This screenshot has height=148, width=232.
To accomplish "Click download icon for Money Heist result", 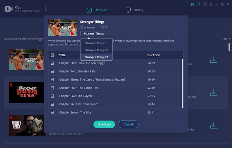I will click(x=214, y=126).
